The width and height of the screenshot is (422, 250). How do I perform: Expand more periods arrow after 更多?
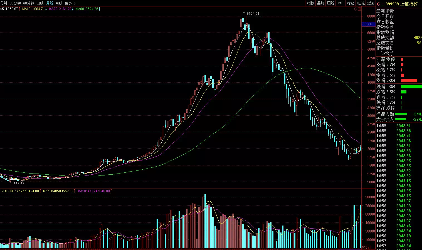(x=75, y=3)
